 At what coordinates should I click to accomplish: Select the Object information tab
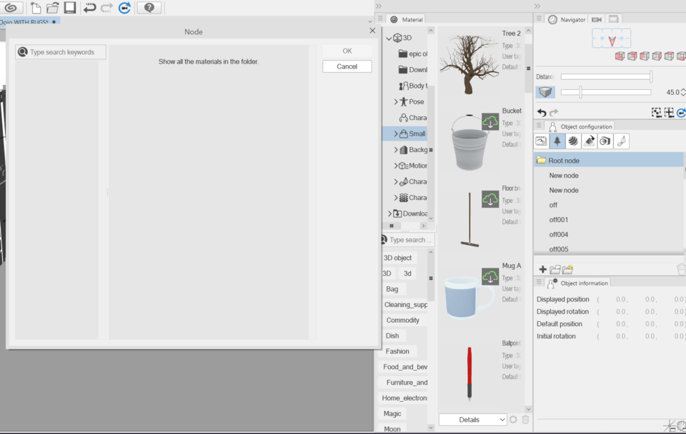point(578,283)
